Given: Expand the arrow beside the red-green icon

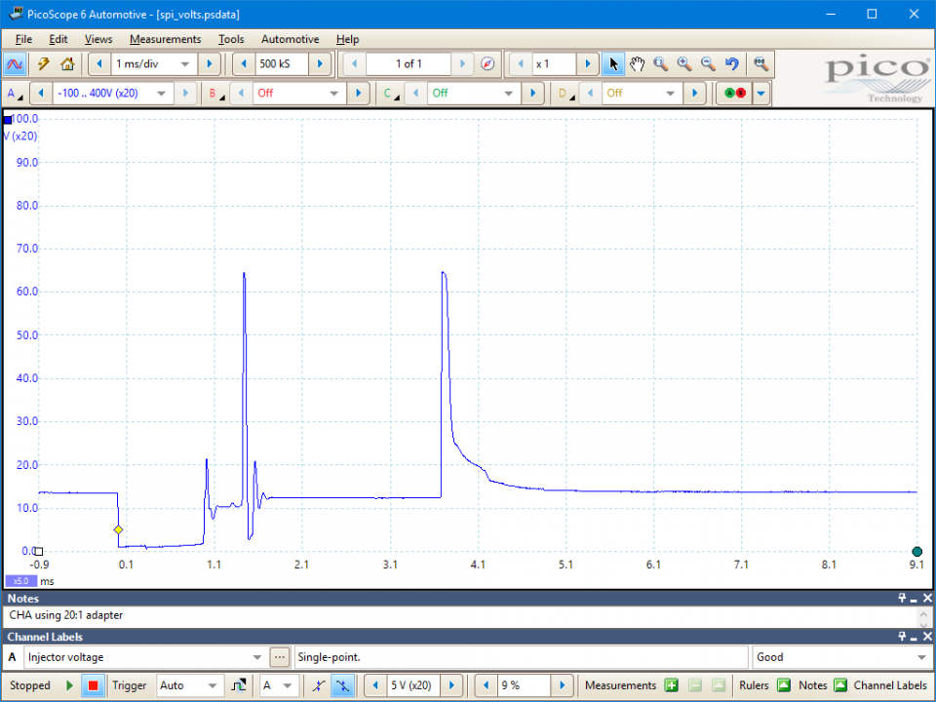Looking at the screenshot, I should (761, 94).
